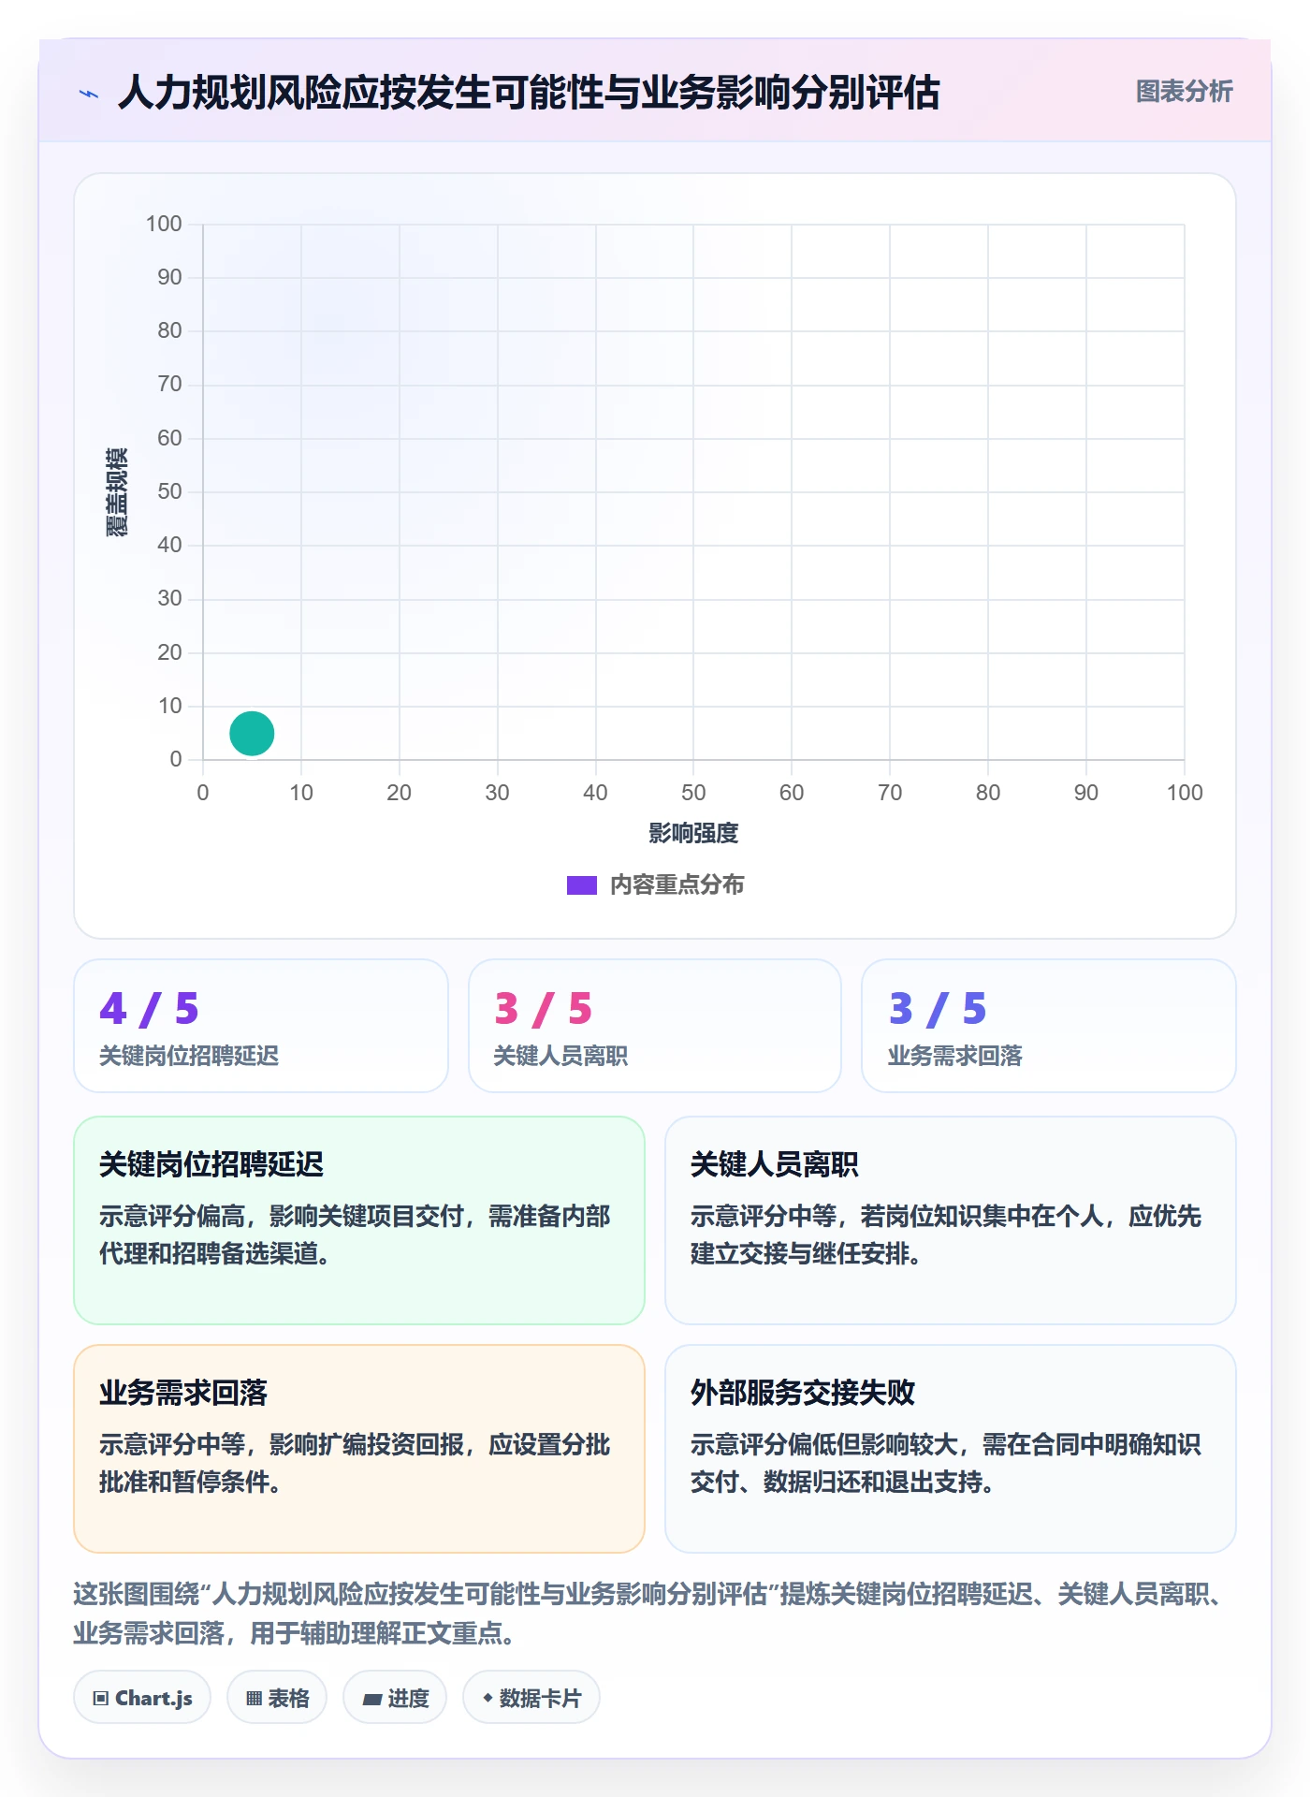Click the 覆盖规模 y-axis title
The width and height of the screenshot is (1310, 1797).
pyautogui.click(x=117, y=491)
